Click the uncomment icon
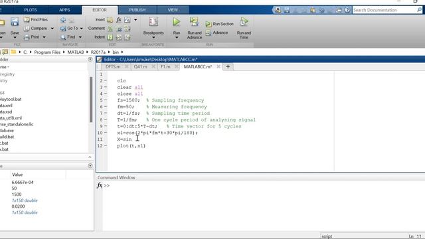The width and height of the screenshot is (425, 239). pyautogui.click(x=119, y=29)
